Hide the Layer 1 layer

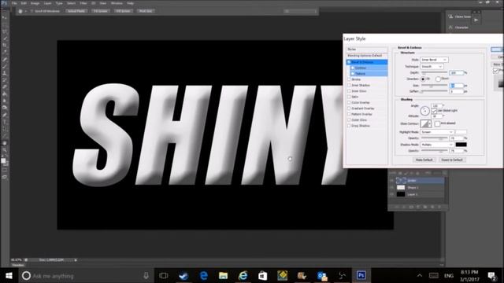point(391,194)
